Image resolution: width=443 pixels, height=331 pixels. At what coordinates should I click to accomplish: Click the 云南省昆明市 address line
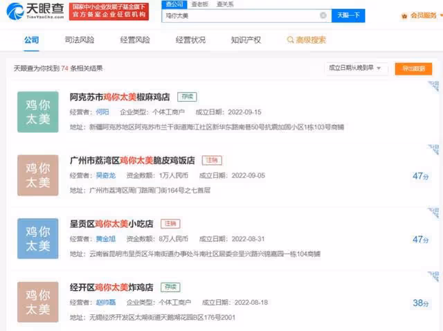[195, 254]
